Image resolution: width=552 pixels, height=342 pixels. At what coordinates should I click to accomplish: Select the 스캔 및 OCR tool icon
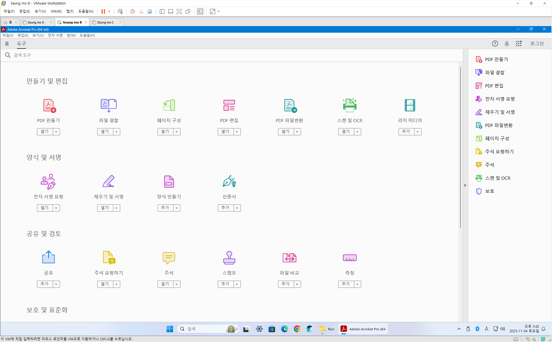click(349, 105)
